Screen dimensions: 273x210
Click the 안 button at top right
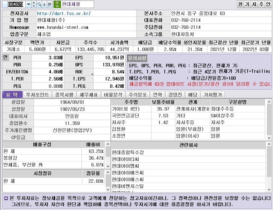[268, 4]
